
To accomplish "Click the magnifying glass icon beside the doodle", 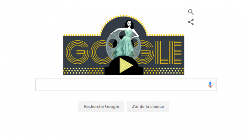I will (x=191, y=12).
